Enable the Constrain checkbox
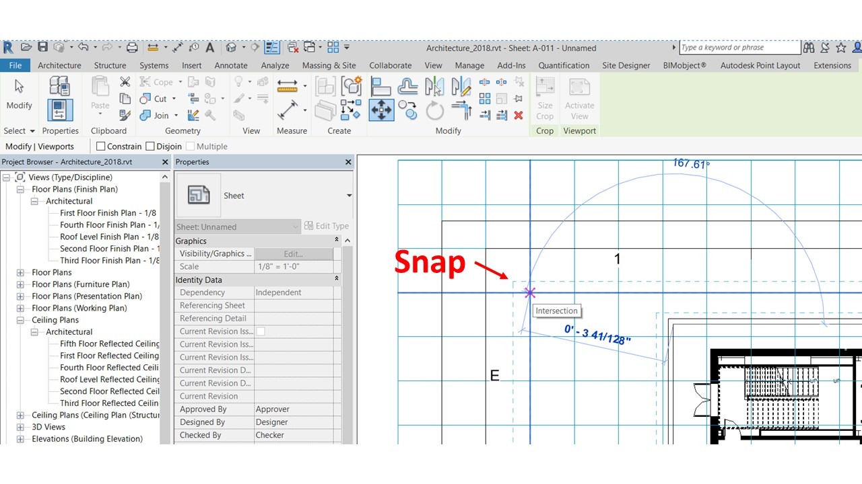 (101, 147)
